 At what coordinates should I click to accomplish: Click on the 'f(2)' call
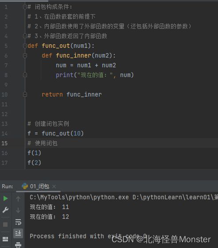click(x=34, y=163)
